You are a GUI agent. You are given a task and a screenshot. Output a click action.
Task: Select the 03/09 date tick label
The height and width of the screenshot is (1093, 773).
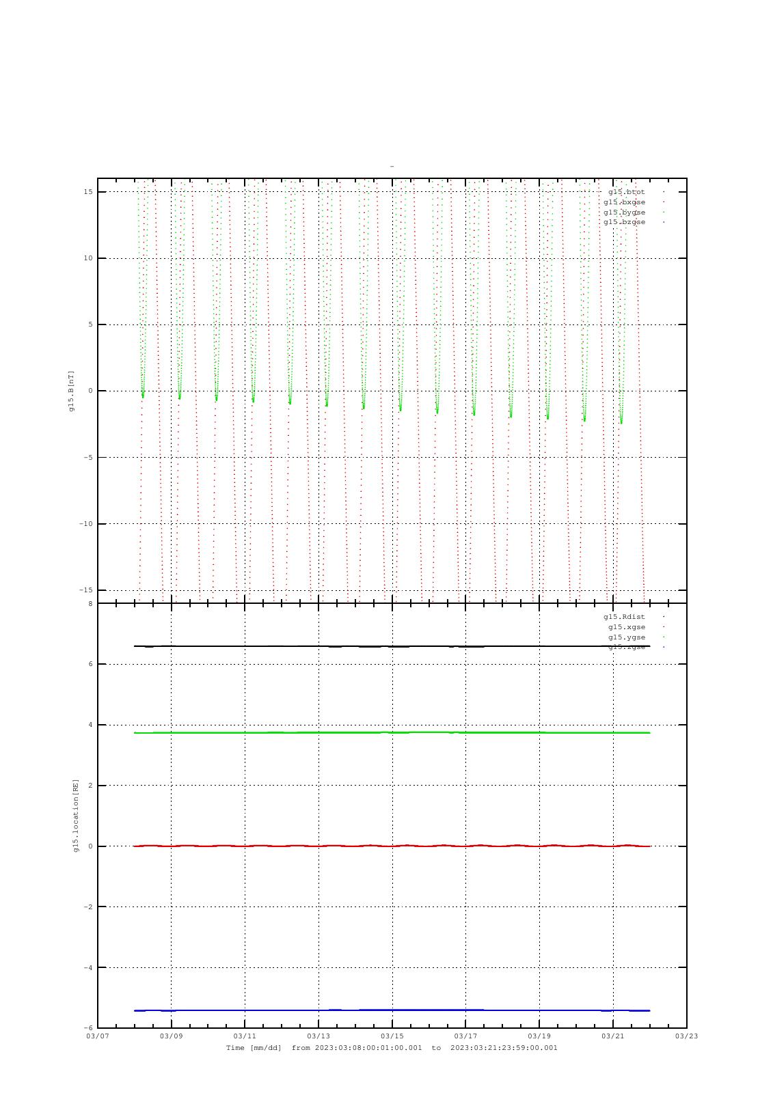point(172,1036)
